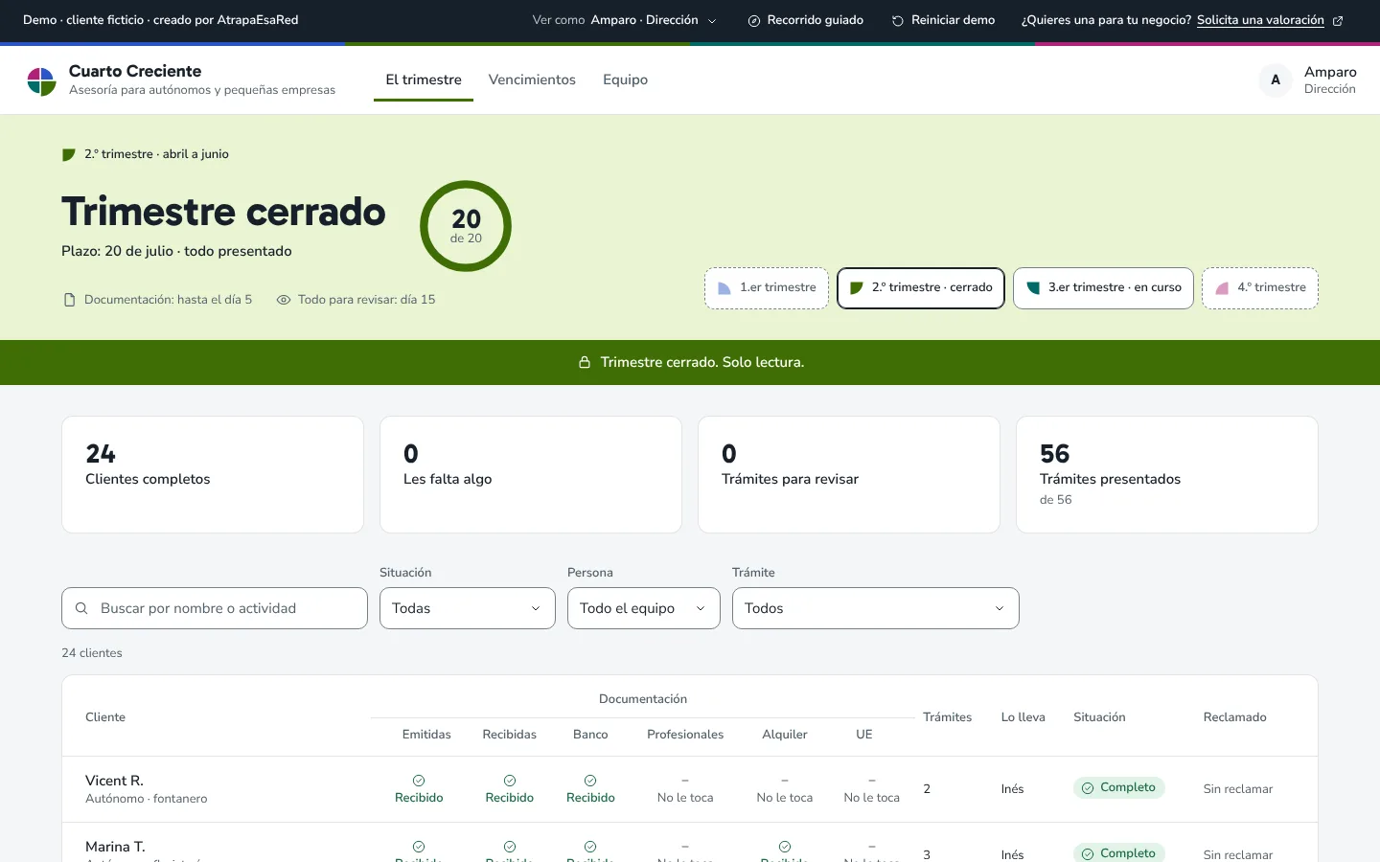Switch to the Equipo tab

click(x=625, y=80)
